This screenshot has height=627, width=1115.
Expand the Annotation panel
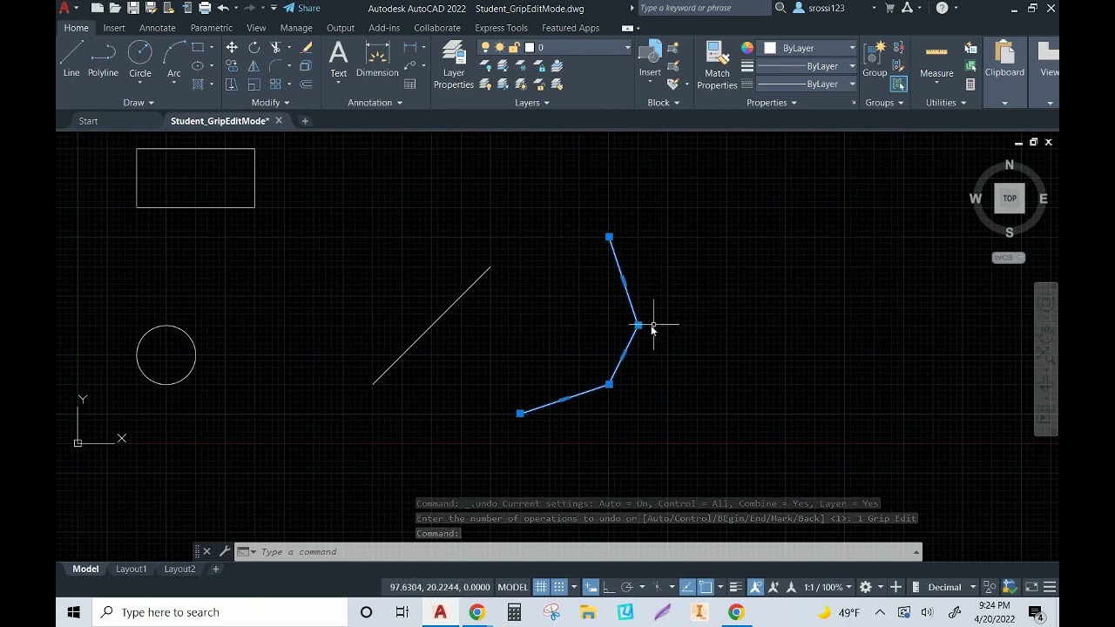[x=375, y=103]
